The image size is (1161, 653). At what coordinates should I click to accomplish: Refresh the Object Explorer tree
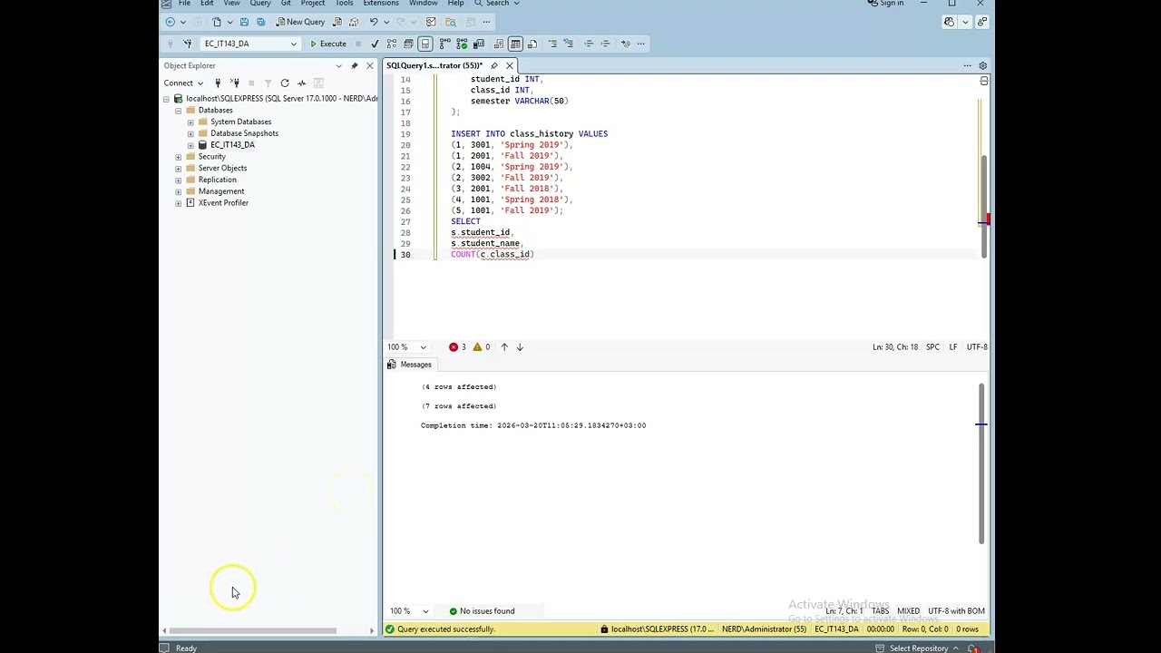(285, 83)
